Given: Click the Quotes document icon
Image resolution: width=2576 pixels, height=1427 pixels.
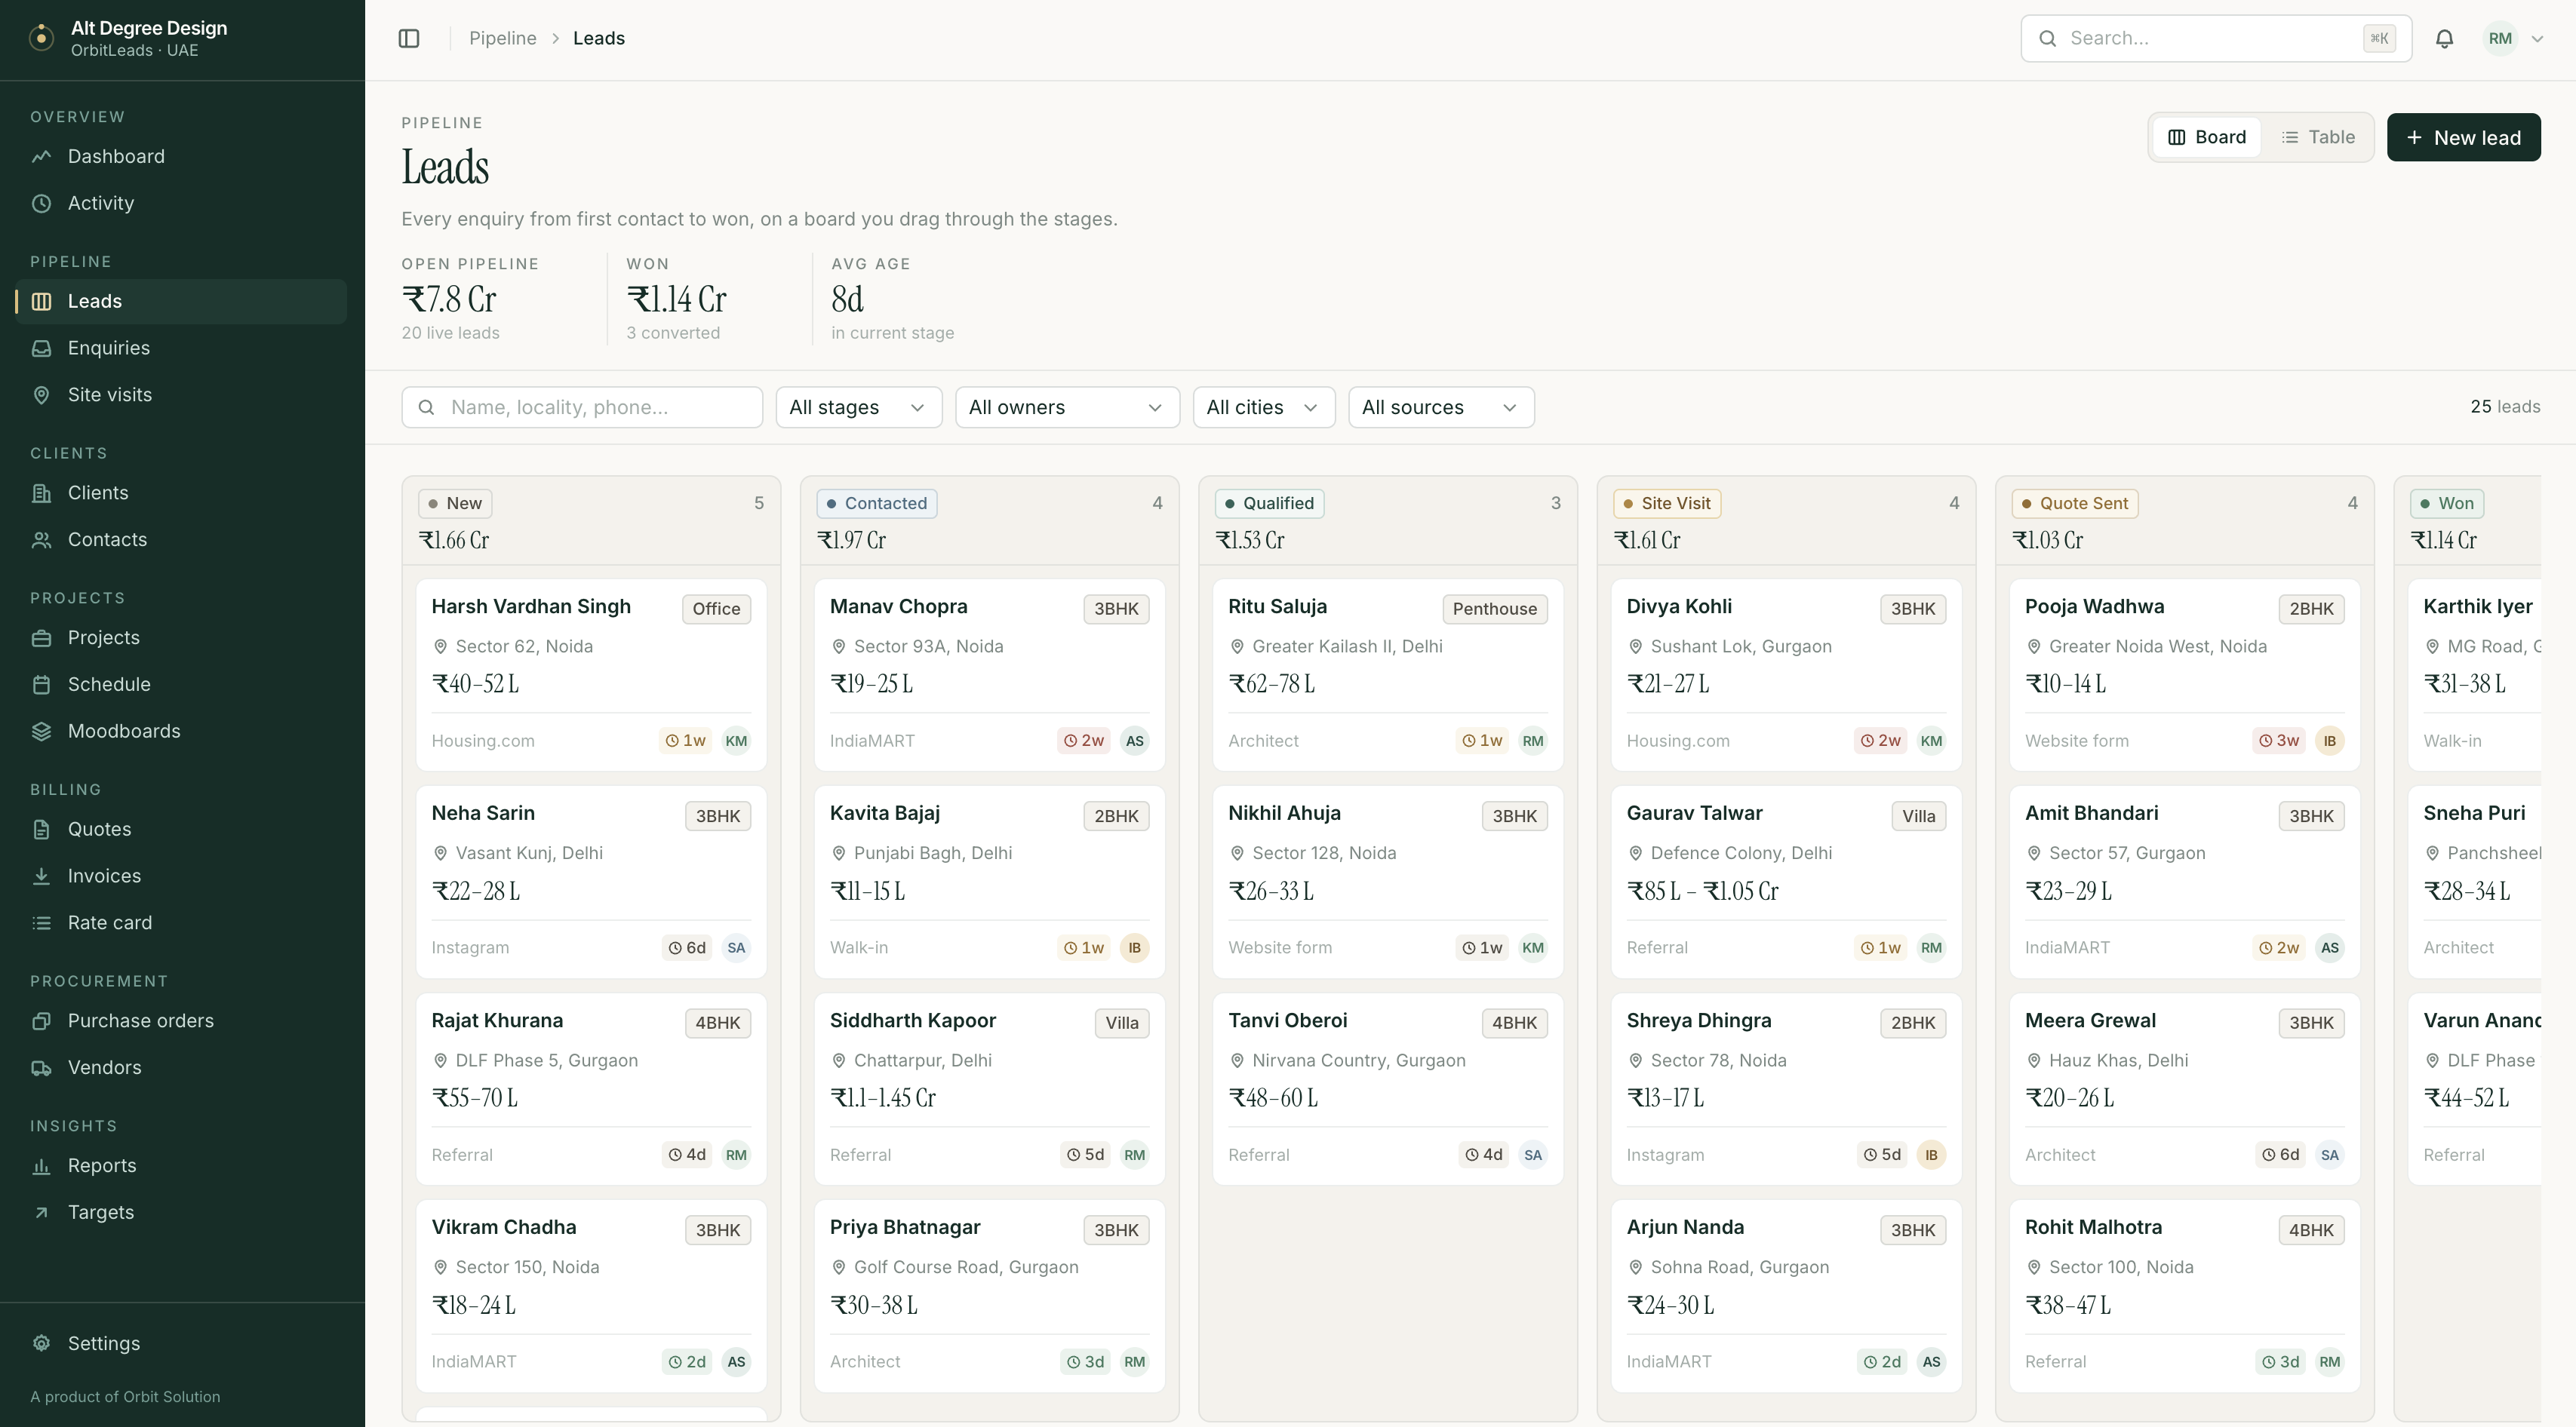Looking at the screenshot, I should 41,830.
